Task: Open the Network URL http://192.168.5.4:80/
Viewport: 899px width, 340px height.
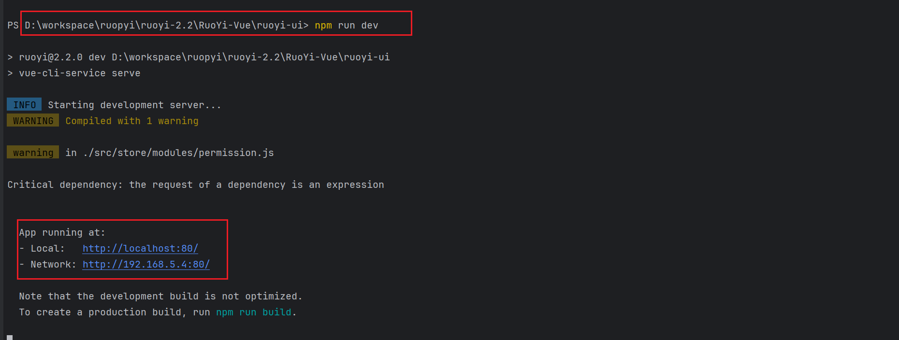Action: pos(146,264)
